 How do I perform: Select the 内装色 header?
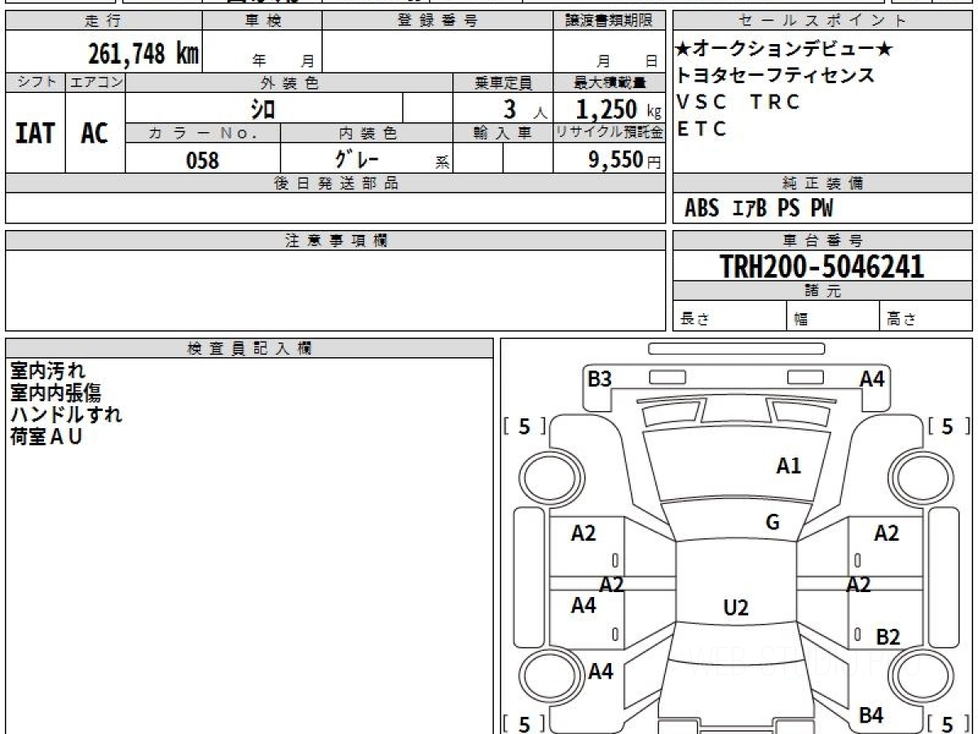367,133
